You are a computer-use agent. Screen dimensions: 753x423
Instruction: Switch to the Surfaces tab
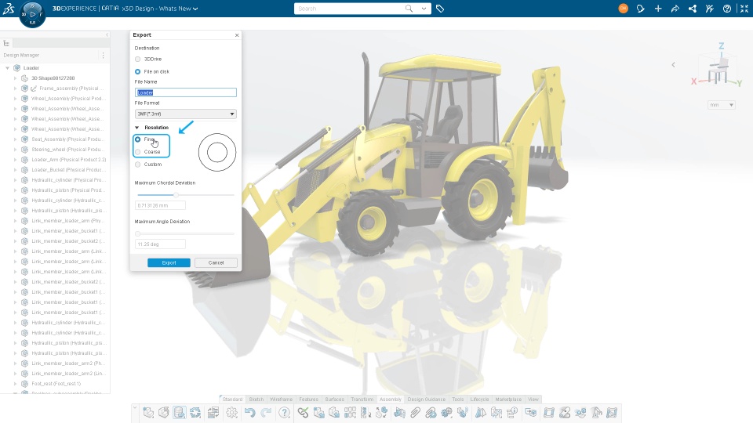pyautogui.click(x=334, y=399)
